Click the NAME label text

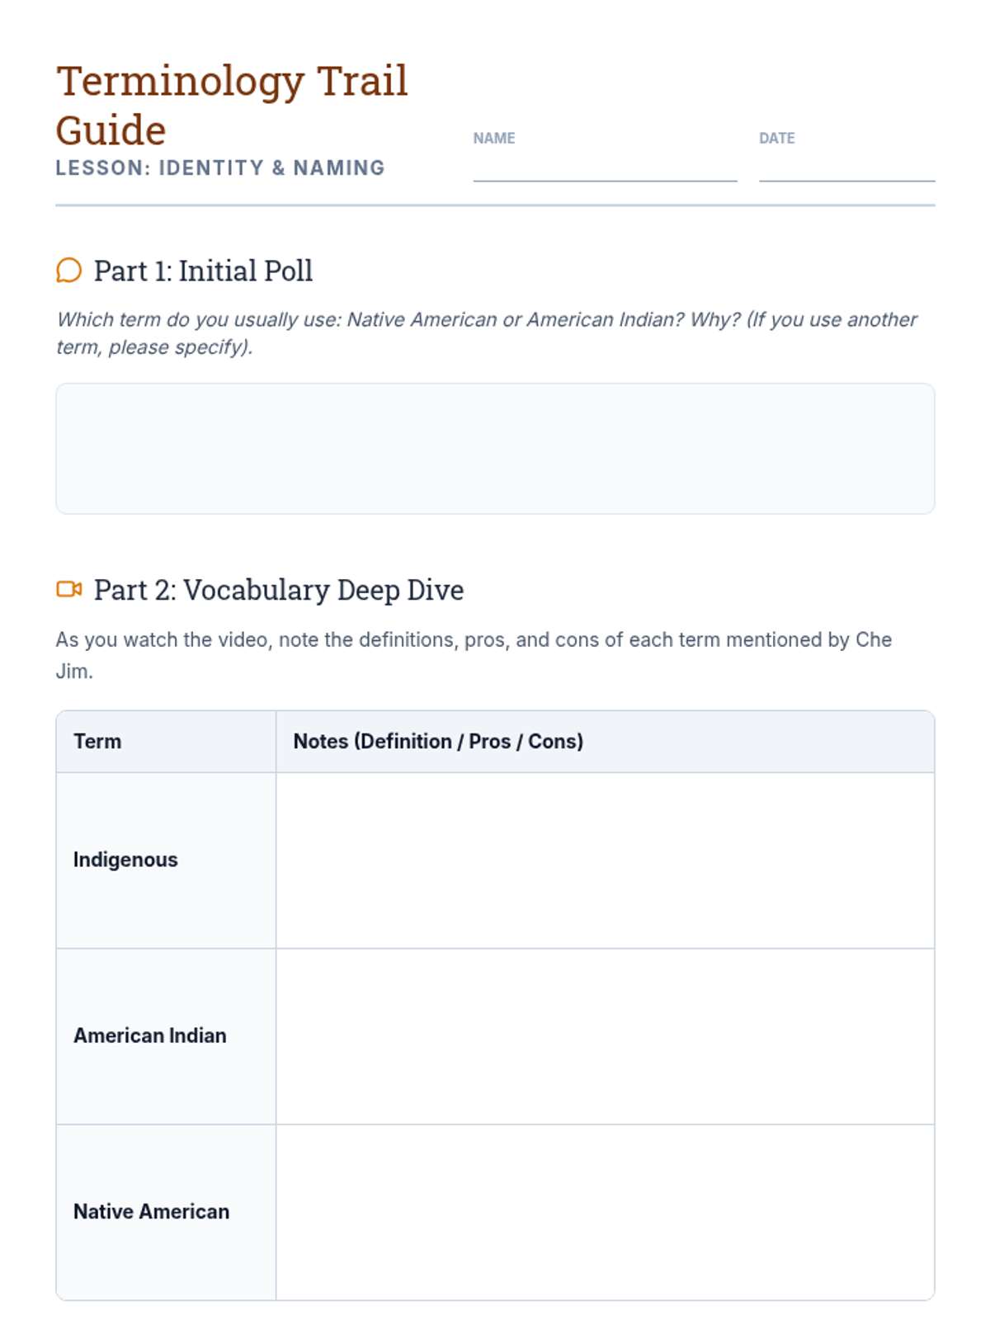pyautogui.click(x=494, y=139)
